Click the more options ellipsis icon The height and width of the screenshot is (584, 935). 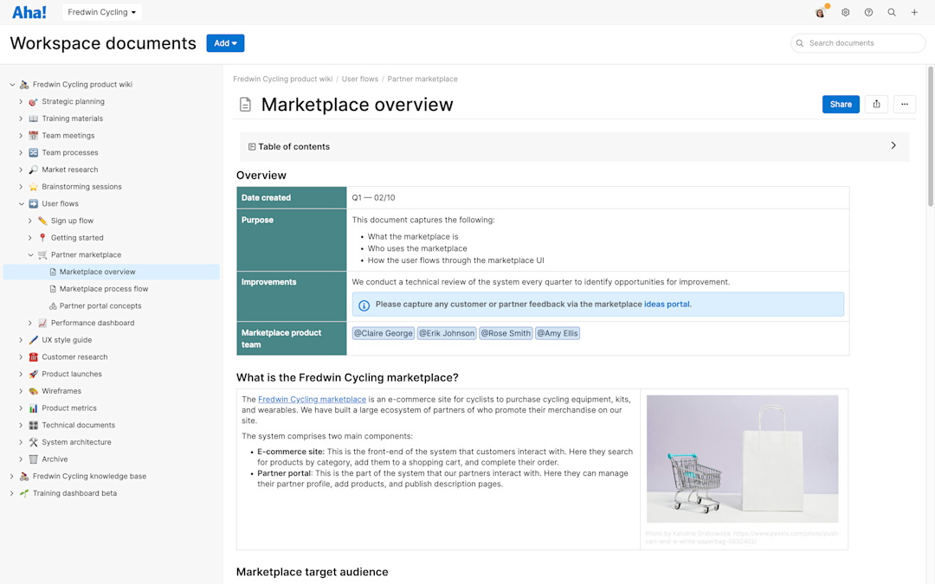pos(904,104)
